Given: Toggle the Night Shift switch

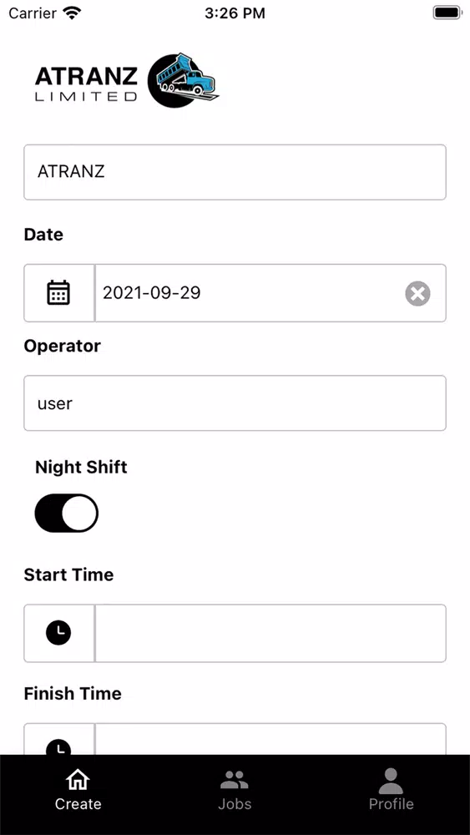Looking at the screenshot, I should point(67,514).
